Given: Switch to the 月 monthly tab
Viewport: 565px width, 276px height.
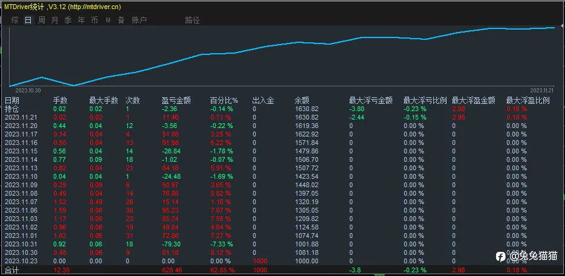Looking at the screenshot, I should coord(55,20).
